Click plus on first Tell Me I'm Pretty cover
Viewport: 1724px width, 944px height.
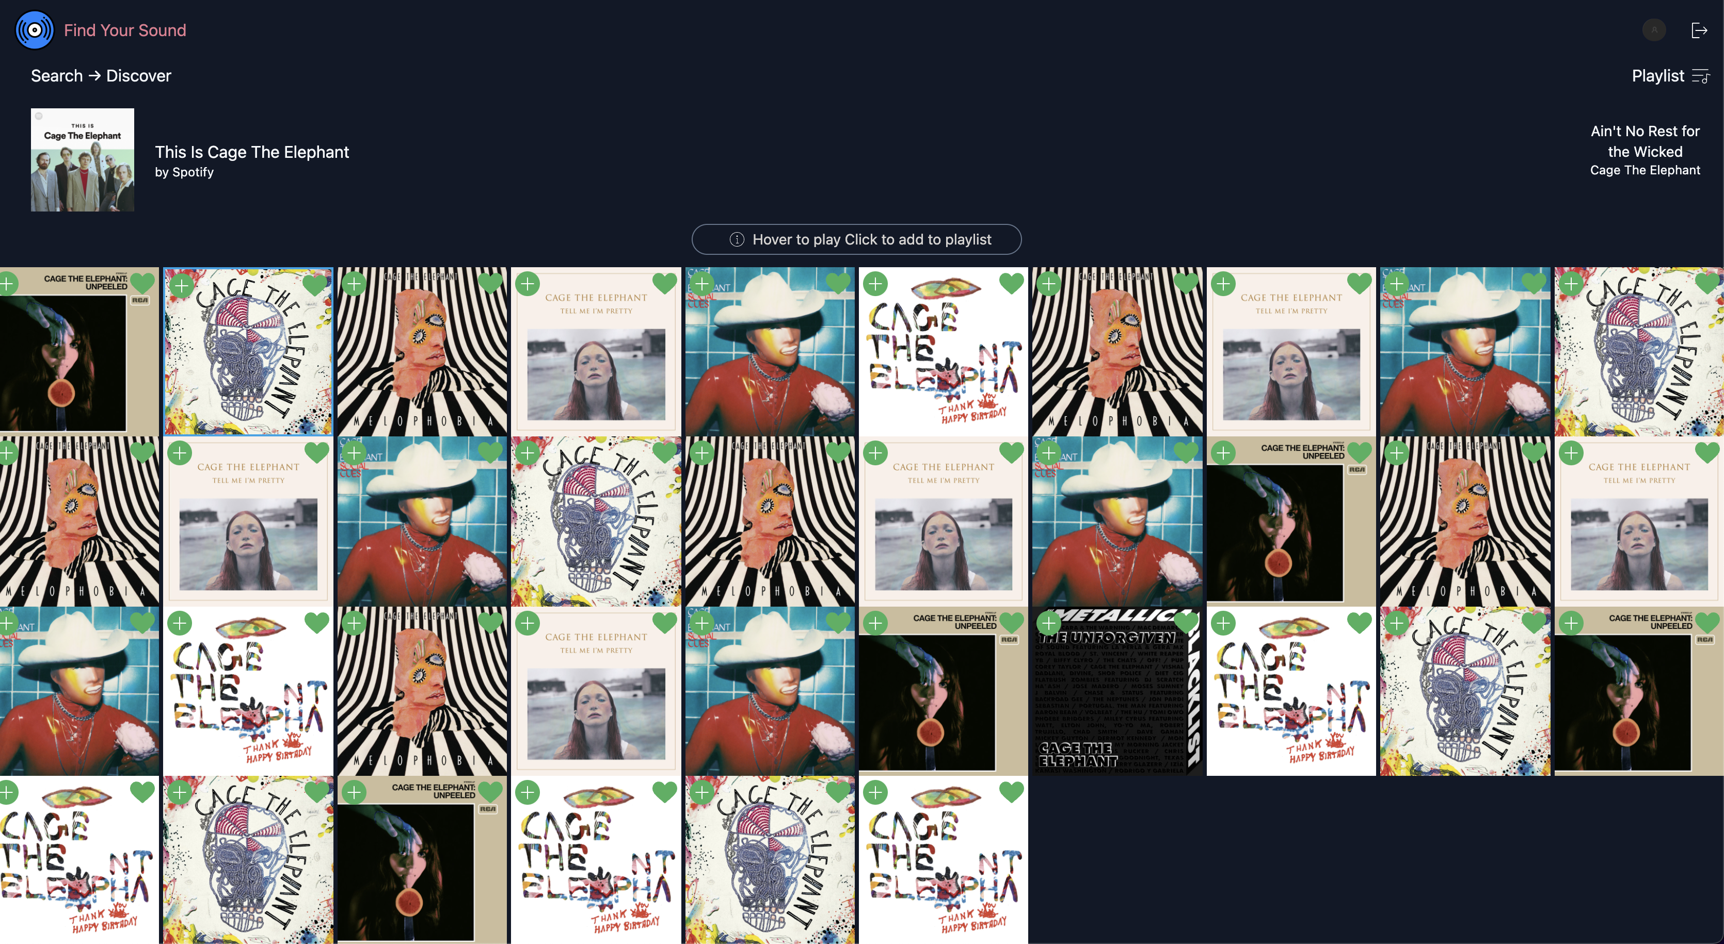pos(528,284)
